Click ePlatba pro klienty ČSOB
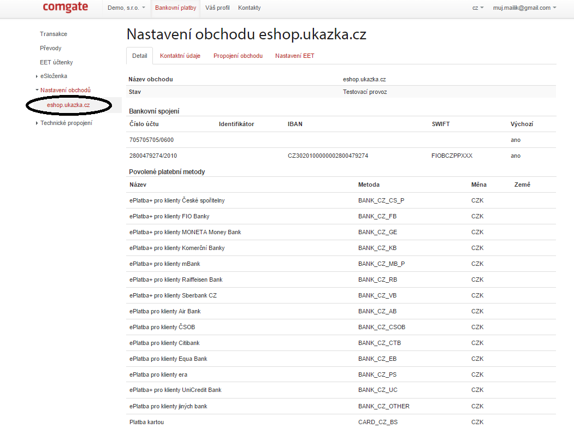The width and height of the screenshot is (574, 434). click(162, 327)
